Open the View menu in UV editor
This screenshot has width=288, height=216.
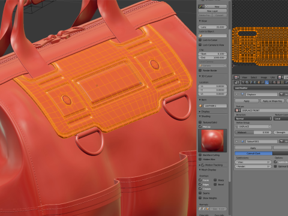tap(245, 77)
